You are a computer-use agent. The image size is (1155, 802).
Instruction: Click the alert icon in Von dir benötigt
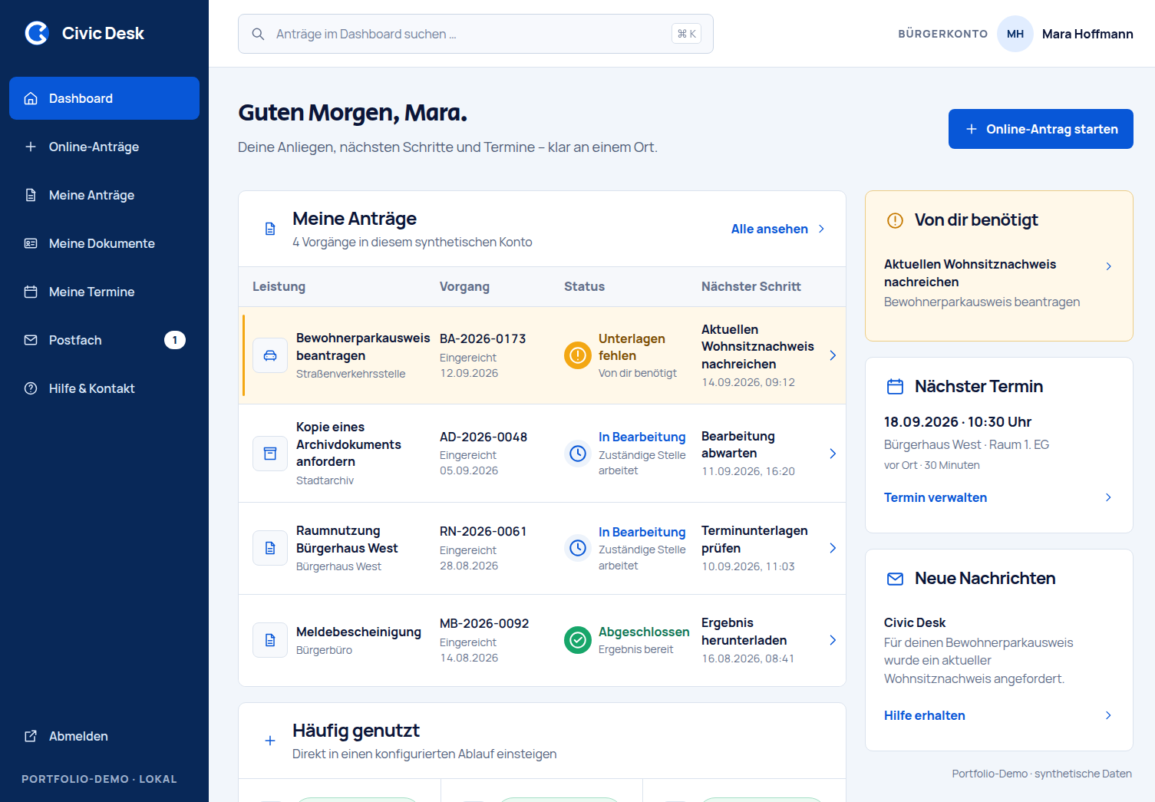(x=895, y=220)
